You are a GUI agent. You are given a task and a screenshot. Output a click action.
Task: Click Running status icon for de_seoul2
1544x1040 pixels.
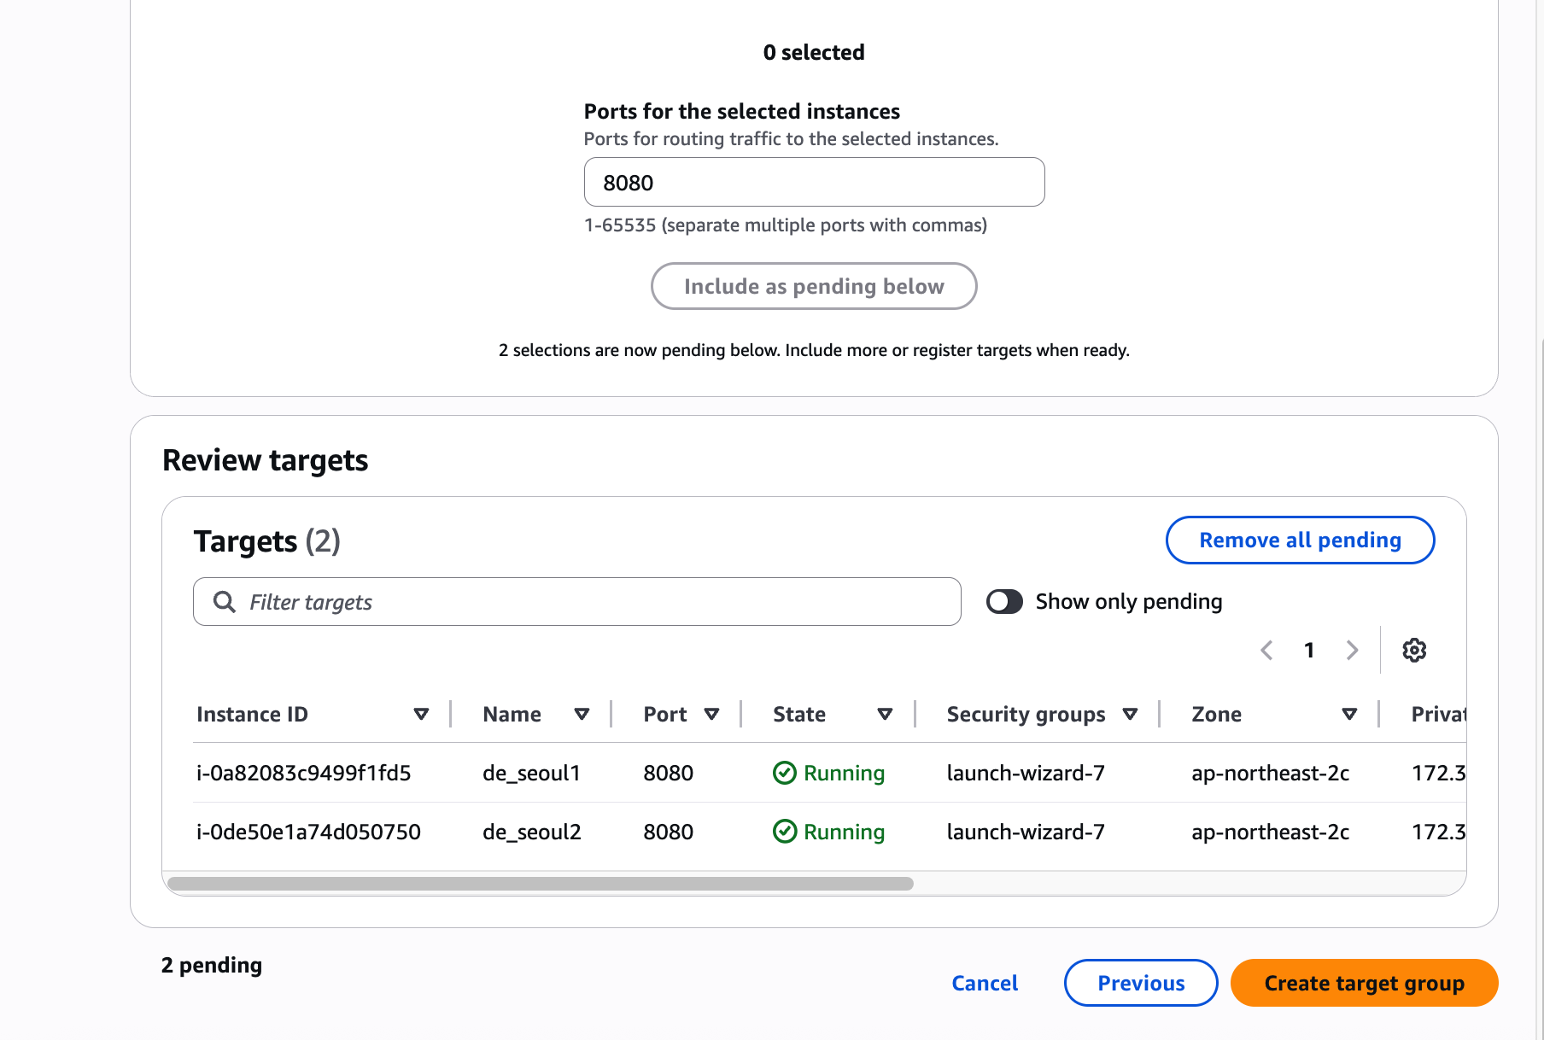point(784,832)
